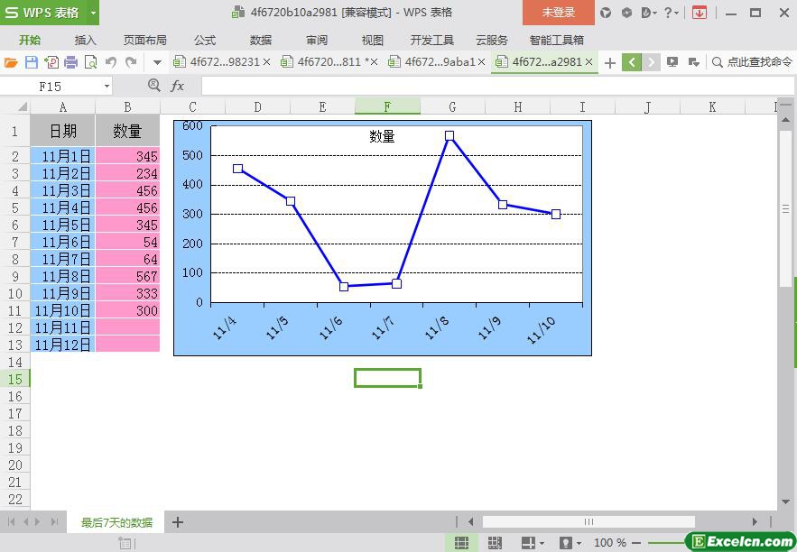Click the red download icon in title bar
Screen dimensions: 797x552
pyautogui.click(x=700, y=13)
